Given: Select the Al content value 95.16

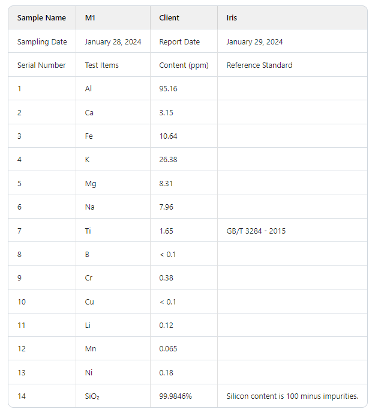Looking at the screenshot, I should click(x=168, y=89).
